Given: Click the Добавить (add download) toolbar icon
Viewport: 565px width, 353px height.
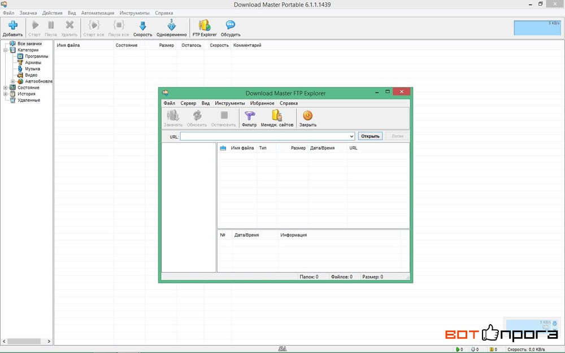Looking at the screenshot, I should click(x=13, y=25).
